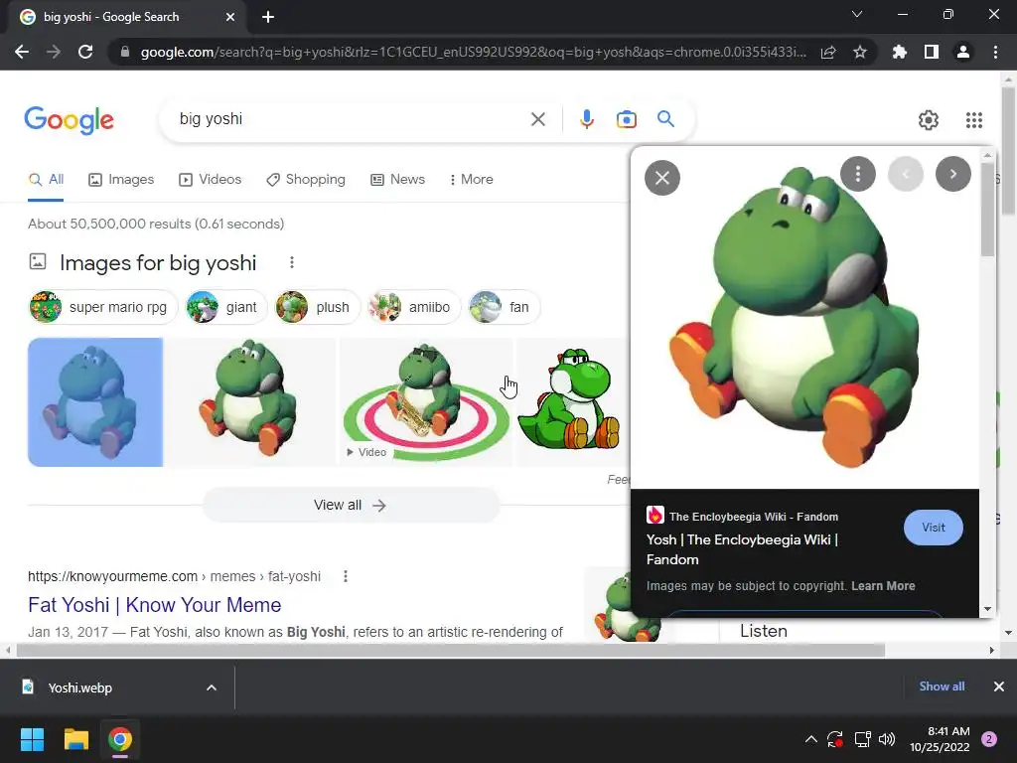Click View all images button
The image size is (1017, 763).
pyautogui.click(x=351, y=506)
